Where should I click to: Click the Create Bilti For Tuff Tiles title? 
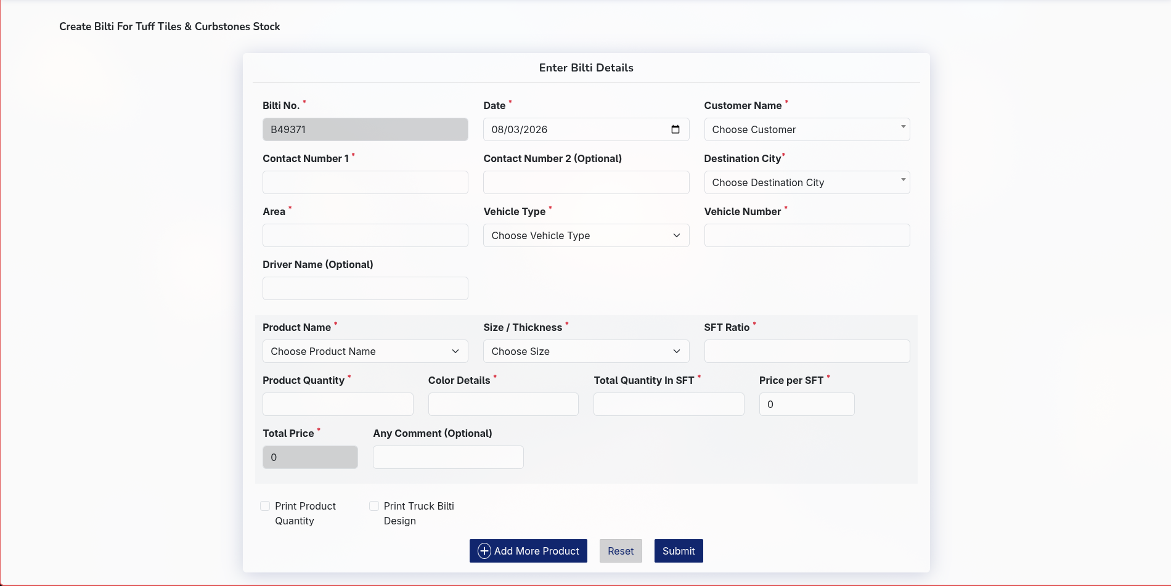(x=169, y=26)
